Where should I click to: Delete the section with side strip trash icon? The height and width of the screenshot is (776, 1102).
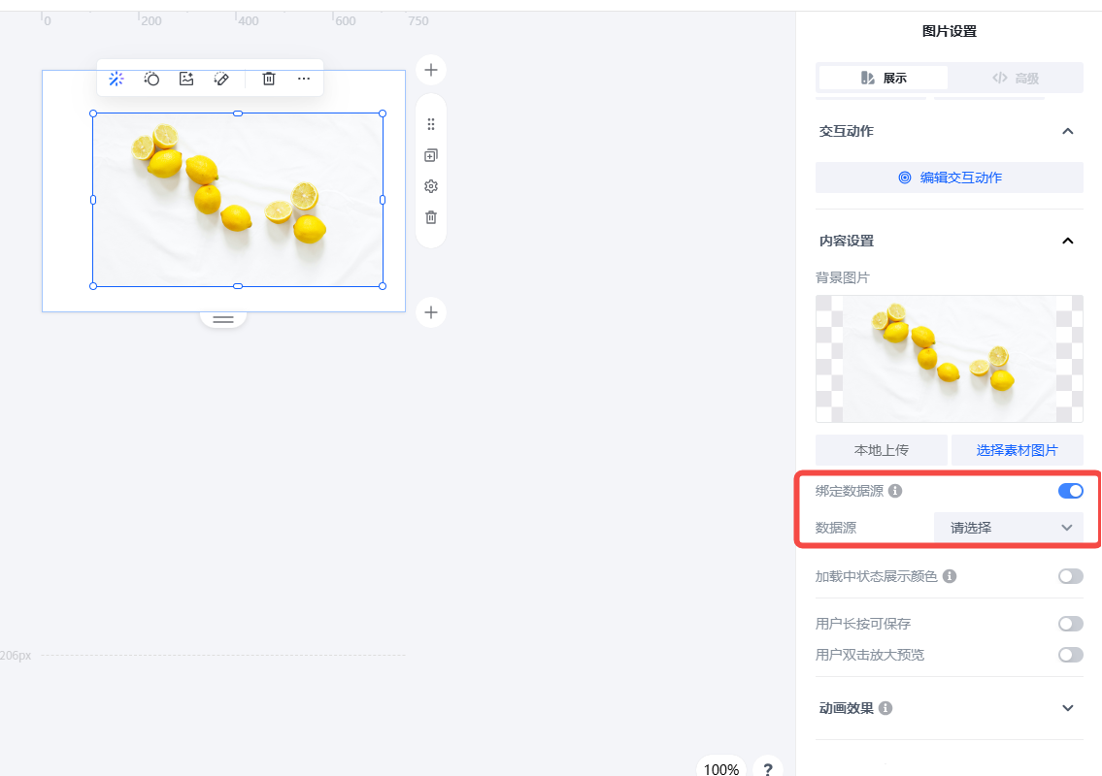click(x=431, y=217)
